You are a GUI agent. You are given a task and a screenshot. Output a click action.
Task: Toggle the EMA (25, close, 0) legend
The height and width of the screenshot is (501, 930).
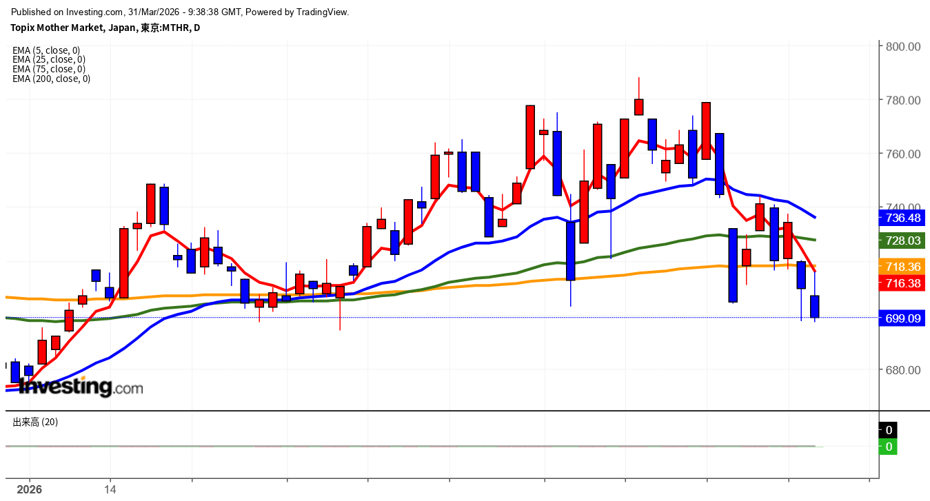tap(48, 59)
